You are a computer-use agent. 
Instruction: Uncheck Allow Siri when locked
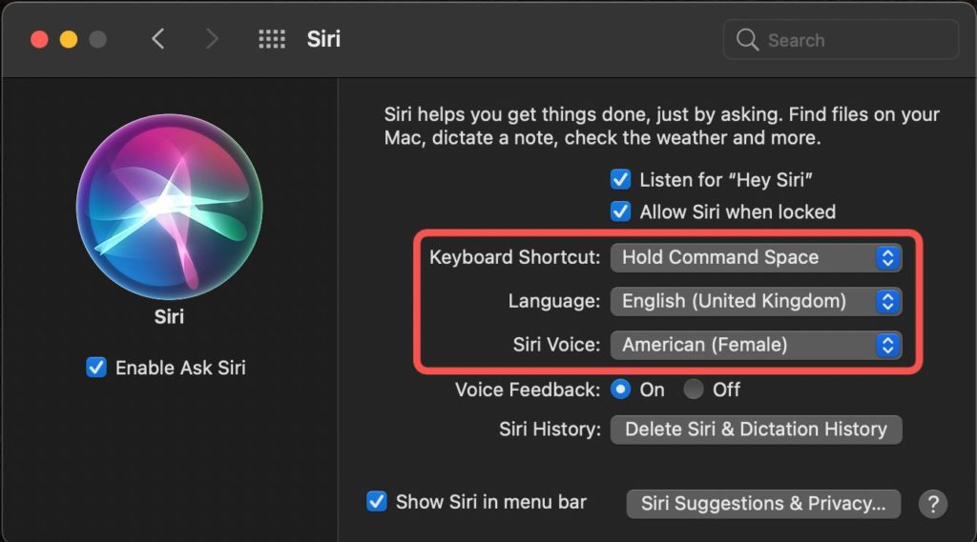[620, 211]
